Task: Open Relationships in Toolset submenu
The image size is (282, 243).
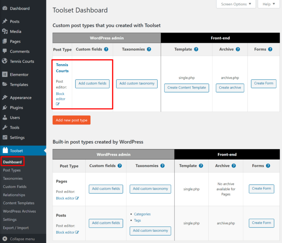Action: (x=14, y=195)
